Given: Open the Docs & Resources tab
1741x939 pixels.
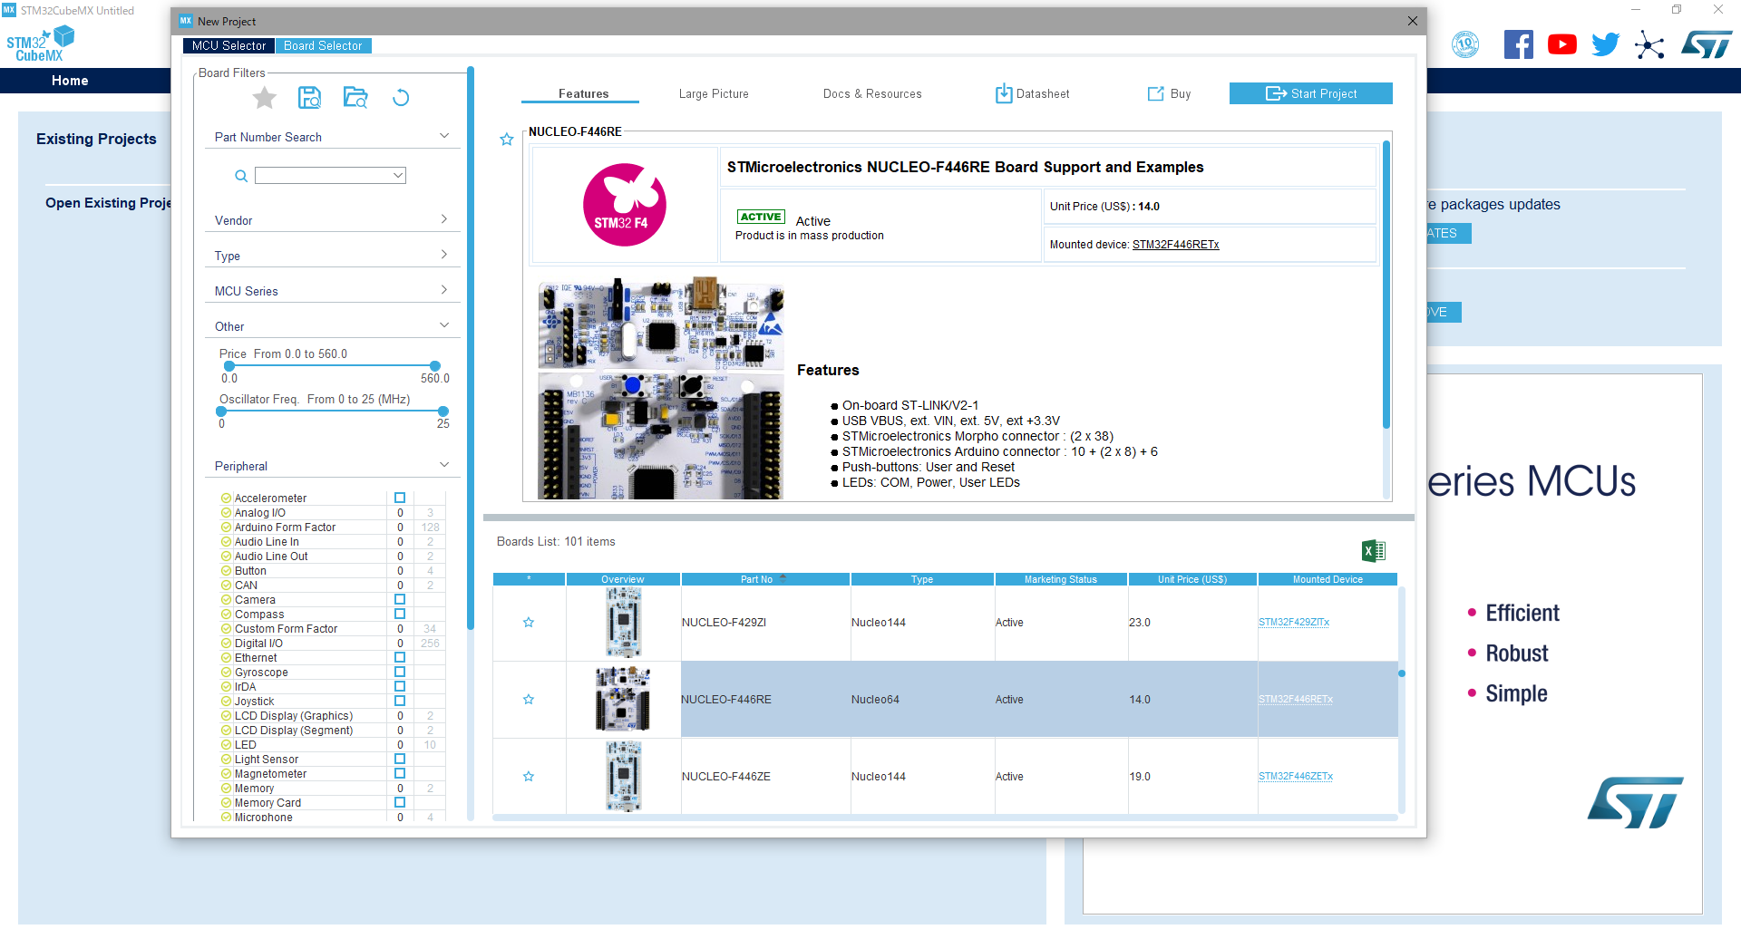Looking at the screenshot, I should point(871,93).
